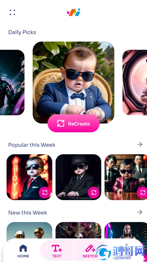Open the neon-sign baby thumbnail
147x262 pixels.
pos(29,177)
